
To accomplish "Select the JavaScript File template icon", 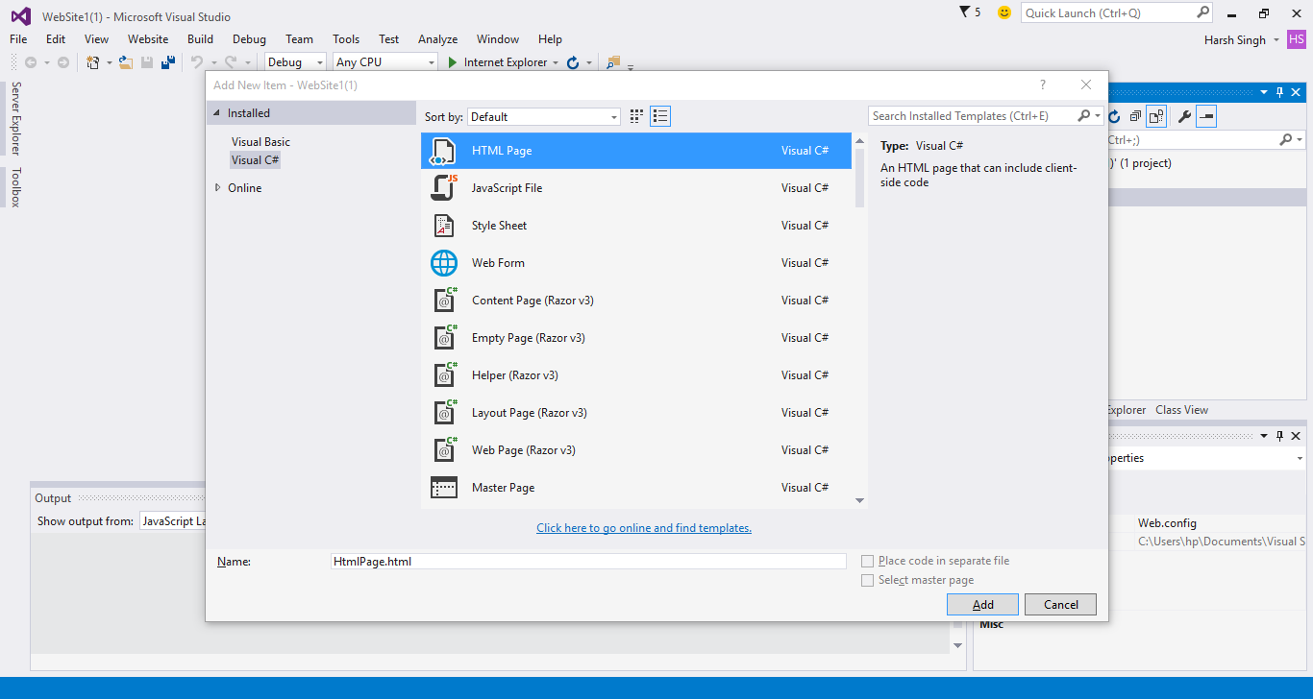I will pyautogui.click(x=443, y=188).
